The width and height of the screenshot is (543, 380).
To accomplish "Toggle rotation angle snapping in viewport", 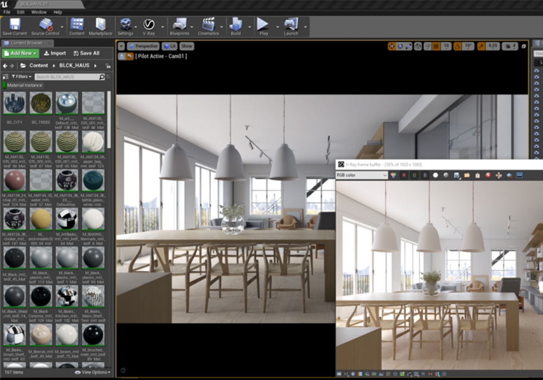I will click(x=457, y=47).
